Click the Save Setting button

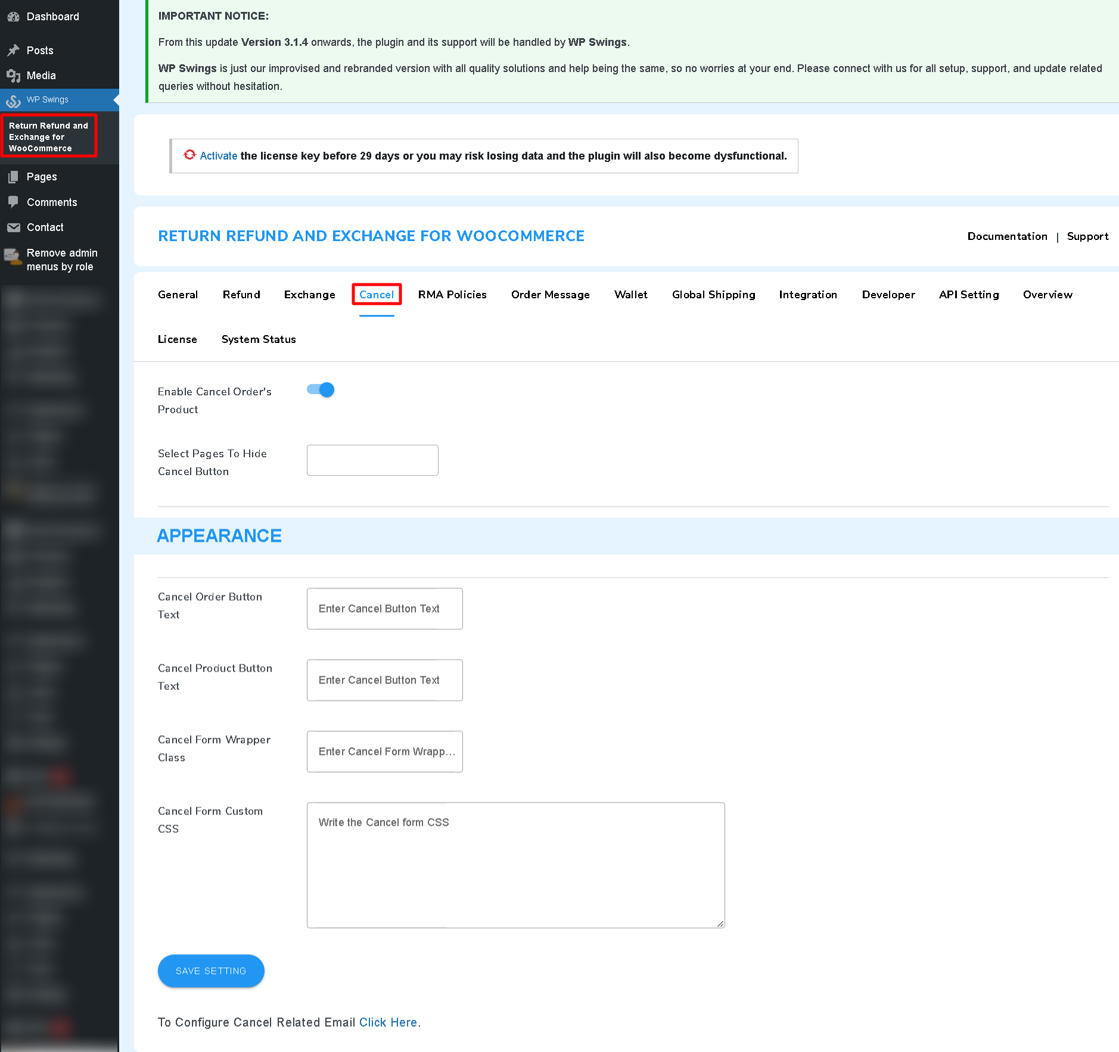click(x=211, y=971)
